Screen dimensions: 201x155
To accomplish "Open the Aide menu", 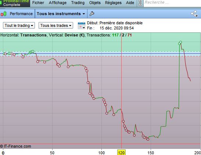I will coord(130,3).
